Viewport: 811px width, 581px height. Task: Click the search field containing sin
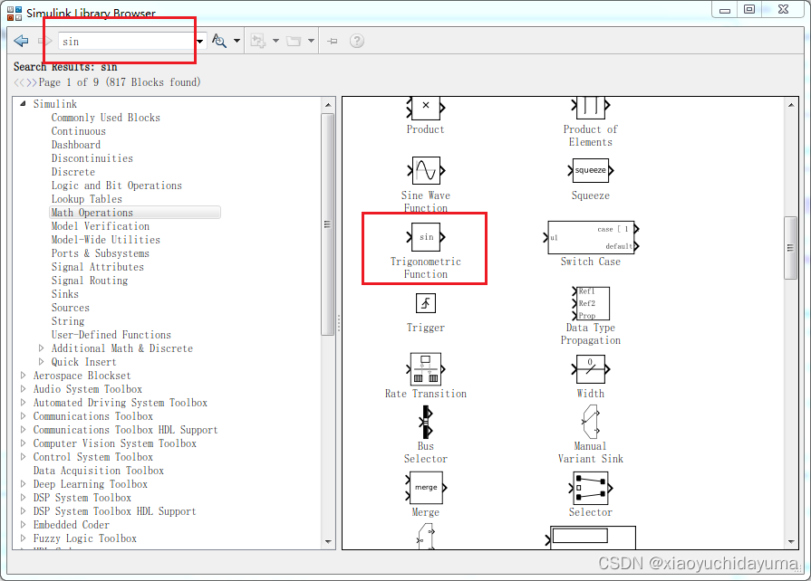point(127,42)
